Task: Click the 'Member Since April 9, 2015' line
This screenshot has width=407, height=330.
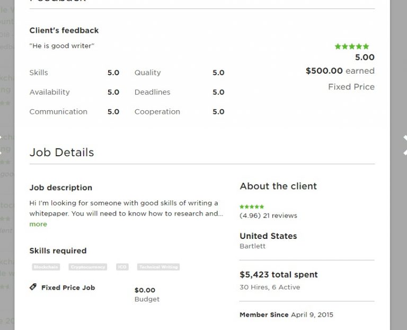Action: 286,315
